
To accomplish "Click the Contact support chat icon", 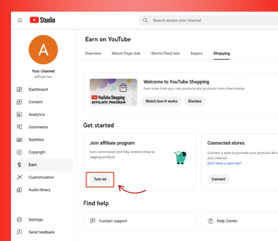I will [x=93, y=221].
